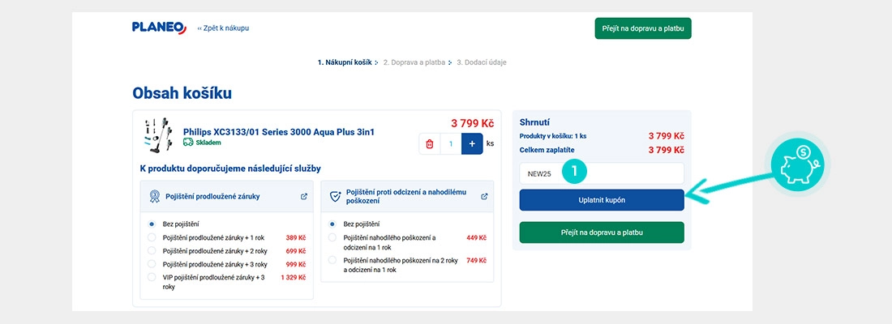Open the Philips vacuum product thumbnail
Image resolution: width=892 pixels, height=324 pixels.
[x=157, y=136]
